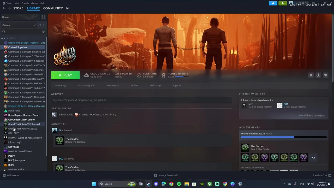Open 3BOD profile from activity feed
The width and height of the screenshot is (334, 188).
click(x=62, y=115)
